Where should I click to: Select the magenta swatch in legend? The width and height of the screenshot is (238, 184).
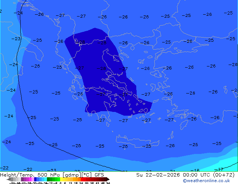pyautogui.click(x=30, y=179)
